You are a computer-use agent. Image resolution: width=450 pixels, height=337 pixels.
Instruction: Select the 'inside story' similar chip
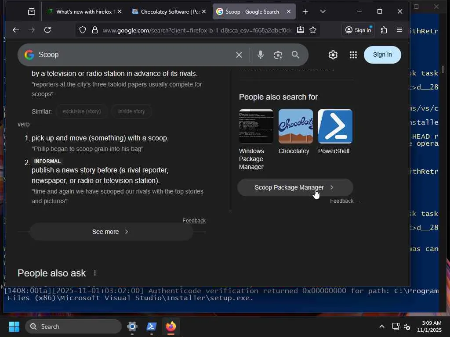(x=131, y=111)
